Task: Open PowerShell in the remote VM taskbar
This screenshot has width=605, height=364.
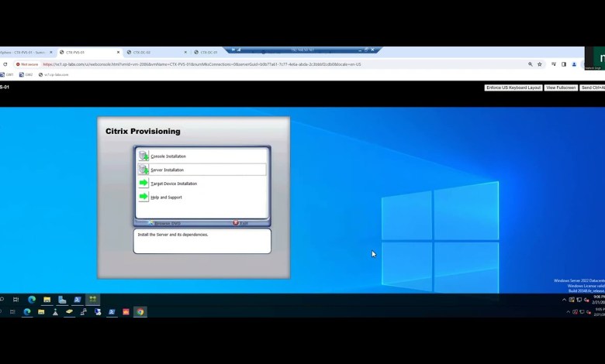Action: (x=78, y=299)
